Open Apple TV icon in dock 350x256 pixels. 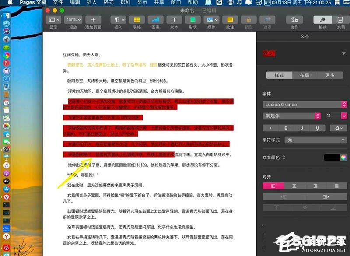7,181
